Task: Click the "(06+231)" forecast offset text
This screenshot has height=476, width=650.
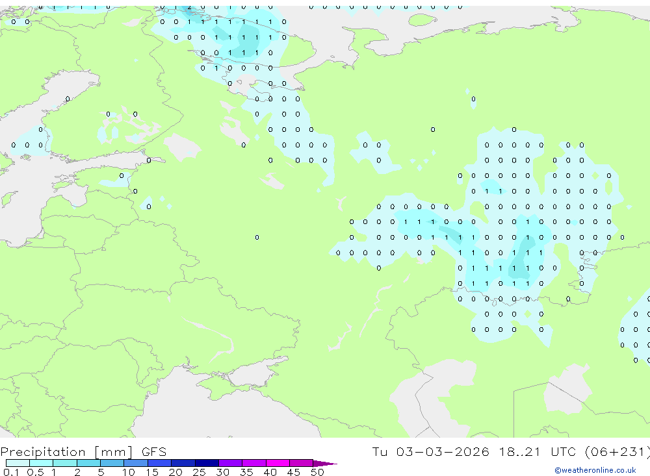Action: pos(617,451)
